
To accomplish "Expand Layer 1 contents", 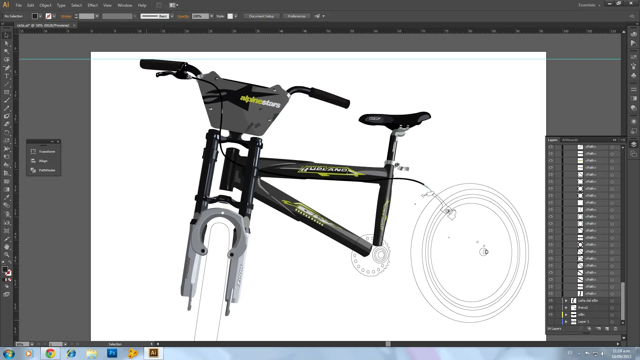I will pos(566,322).
